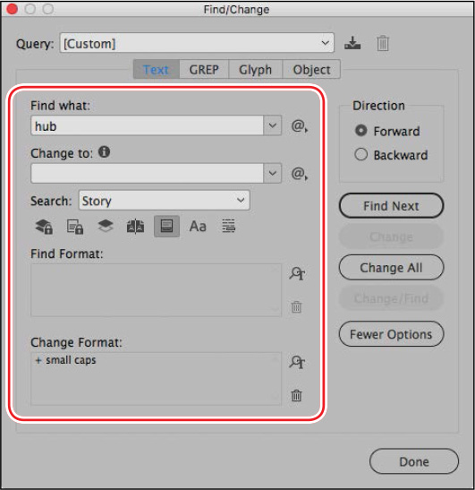
Task: Expand the Find what history dropdown
Action: (x=273, y=125)
